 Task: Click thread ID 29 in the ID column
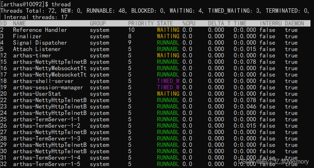click(4, 145)
